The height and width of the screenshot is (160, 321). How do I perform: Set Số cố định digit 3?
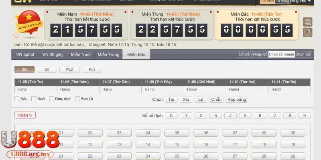click(215, 116)
